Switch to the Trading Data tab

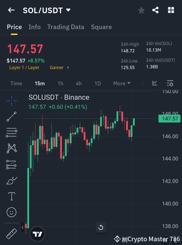coord(66,27)
